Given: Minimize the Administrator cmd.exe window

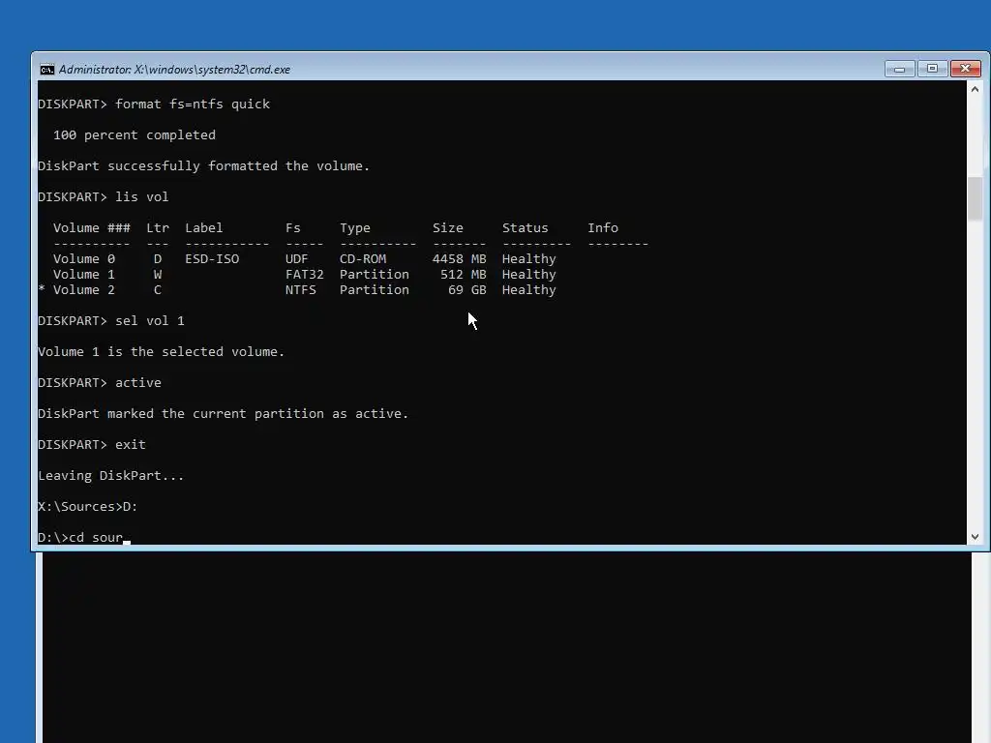Looking at the screenshot, I should pyautogui.click(x=899, y=69).
